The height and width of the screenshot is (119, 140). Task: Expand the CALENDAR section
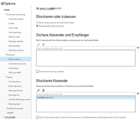[4, 117]
